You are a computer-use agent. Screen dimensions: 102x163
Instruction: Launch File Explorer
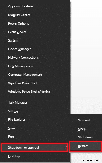[17, 120]
